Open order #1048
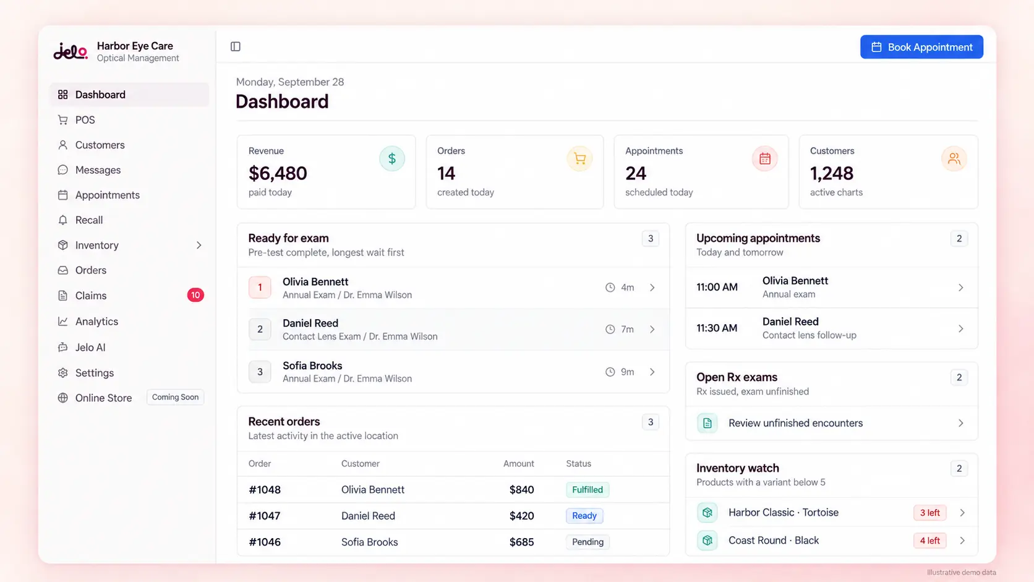The image size is (1034, 582). [453, 490]
